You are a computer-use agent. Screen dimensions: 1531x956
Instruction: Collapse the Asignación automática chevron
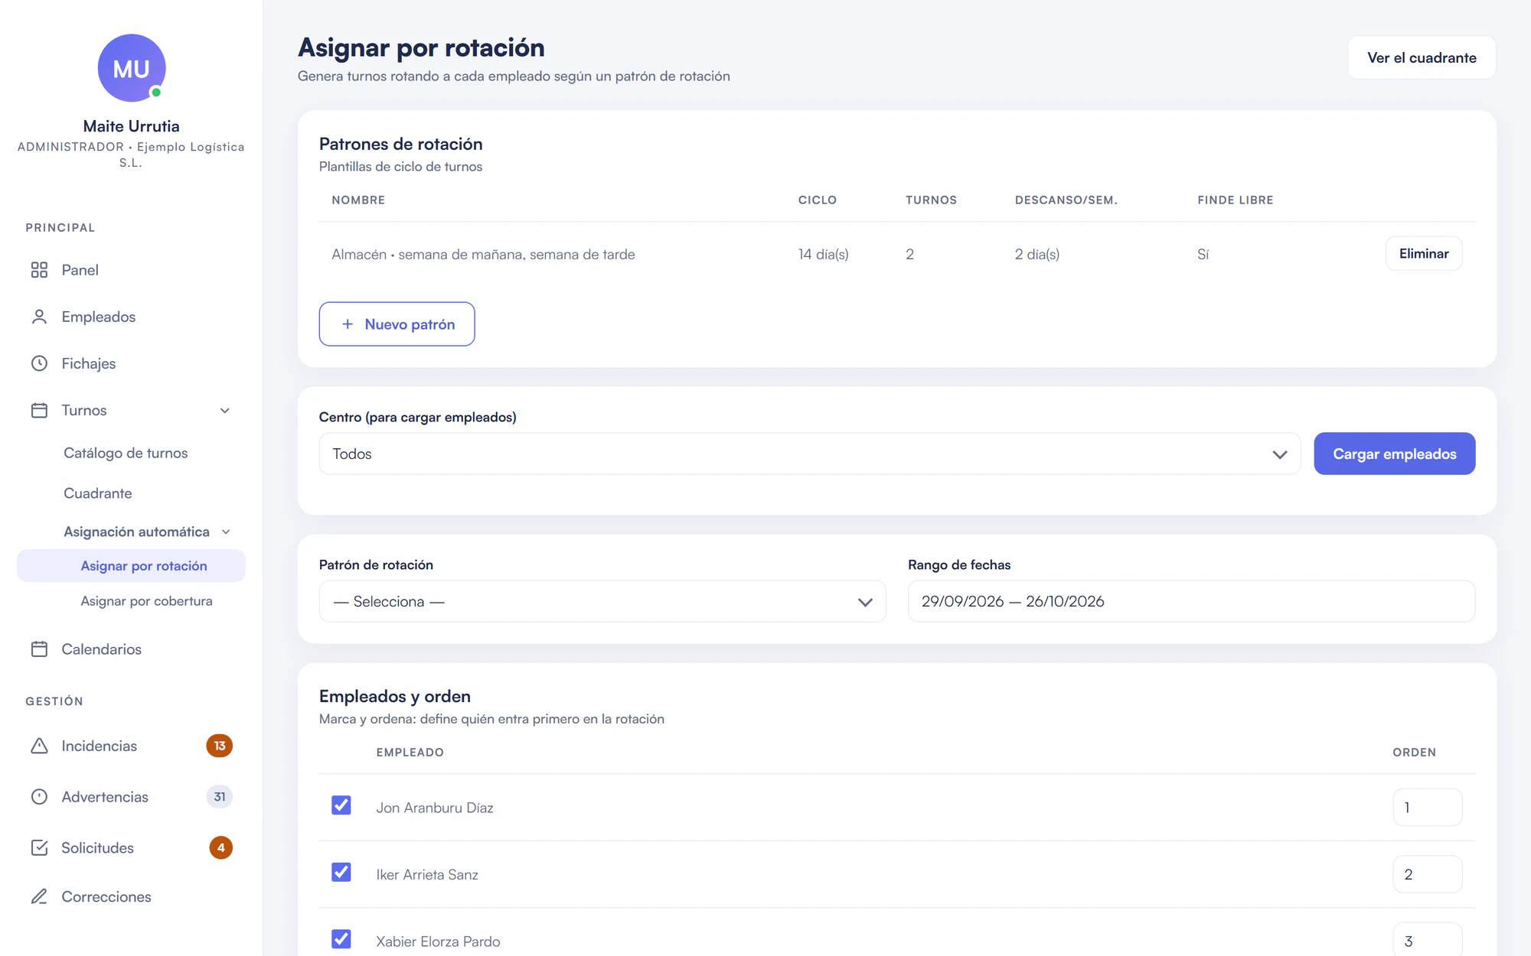click(x=226, y=532)
